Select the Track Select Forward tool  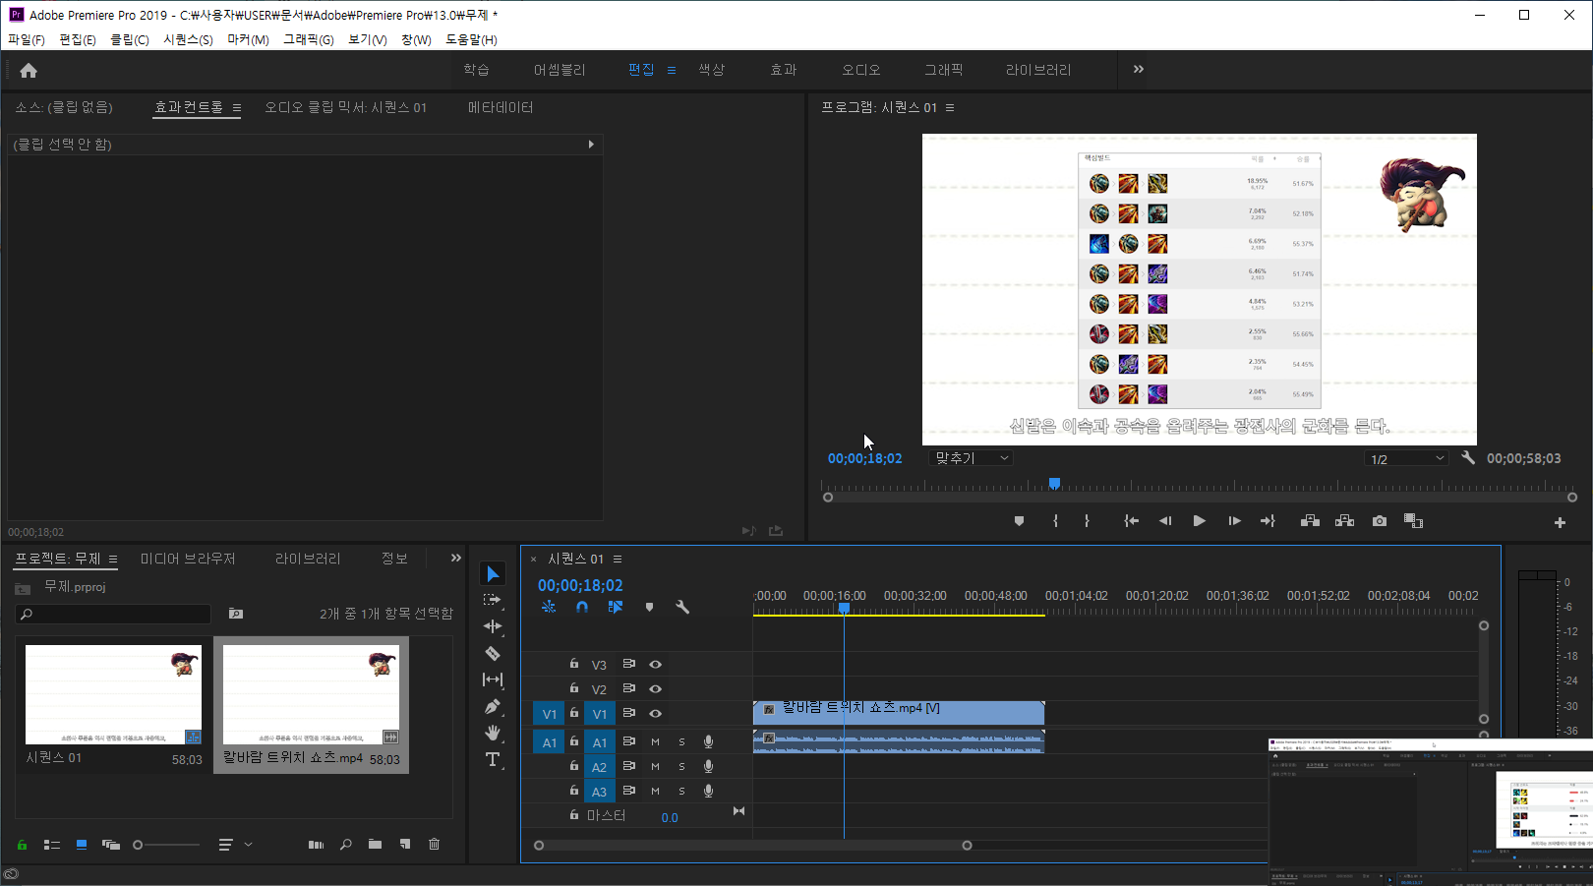(493, 600)
